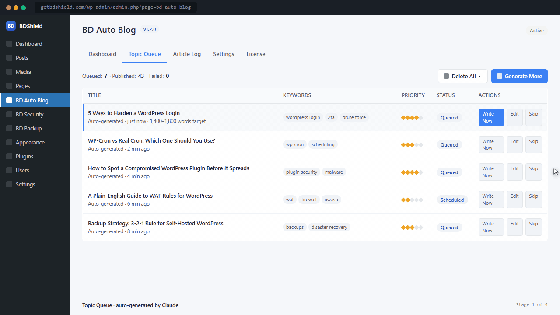Image resolution: width=560 pixels, height=315 pixels.
Task: Click the Appearance sidebar icon
Action: (x=9, y=142)
